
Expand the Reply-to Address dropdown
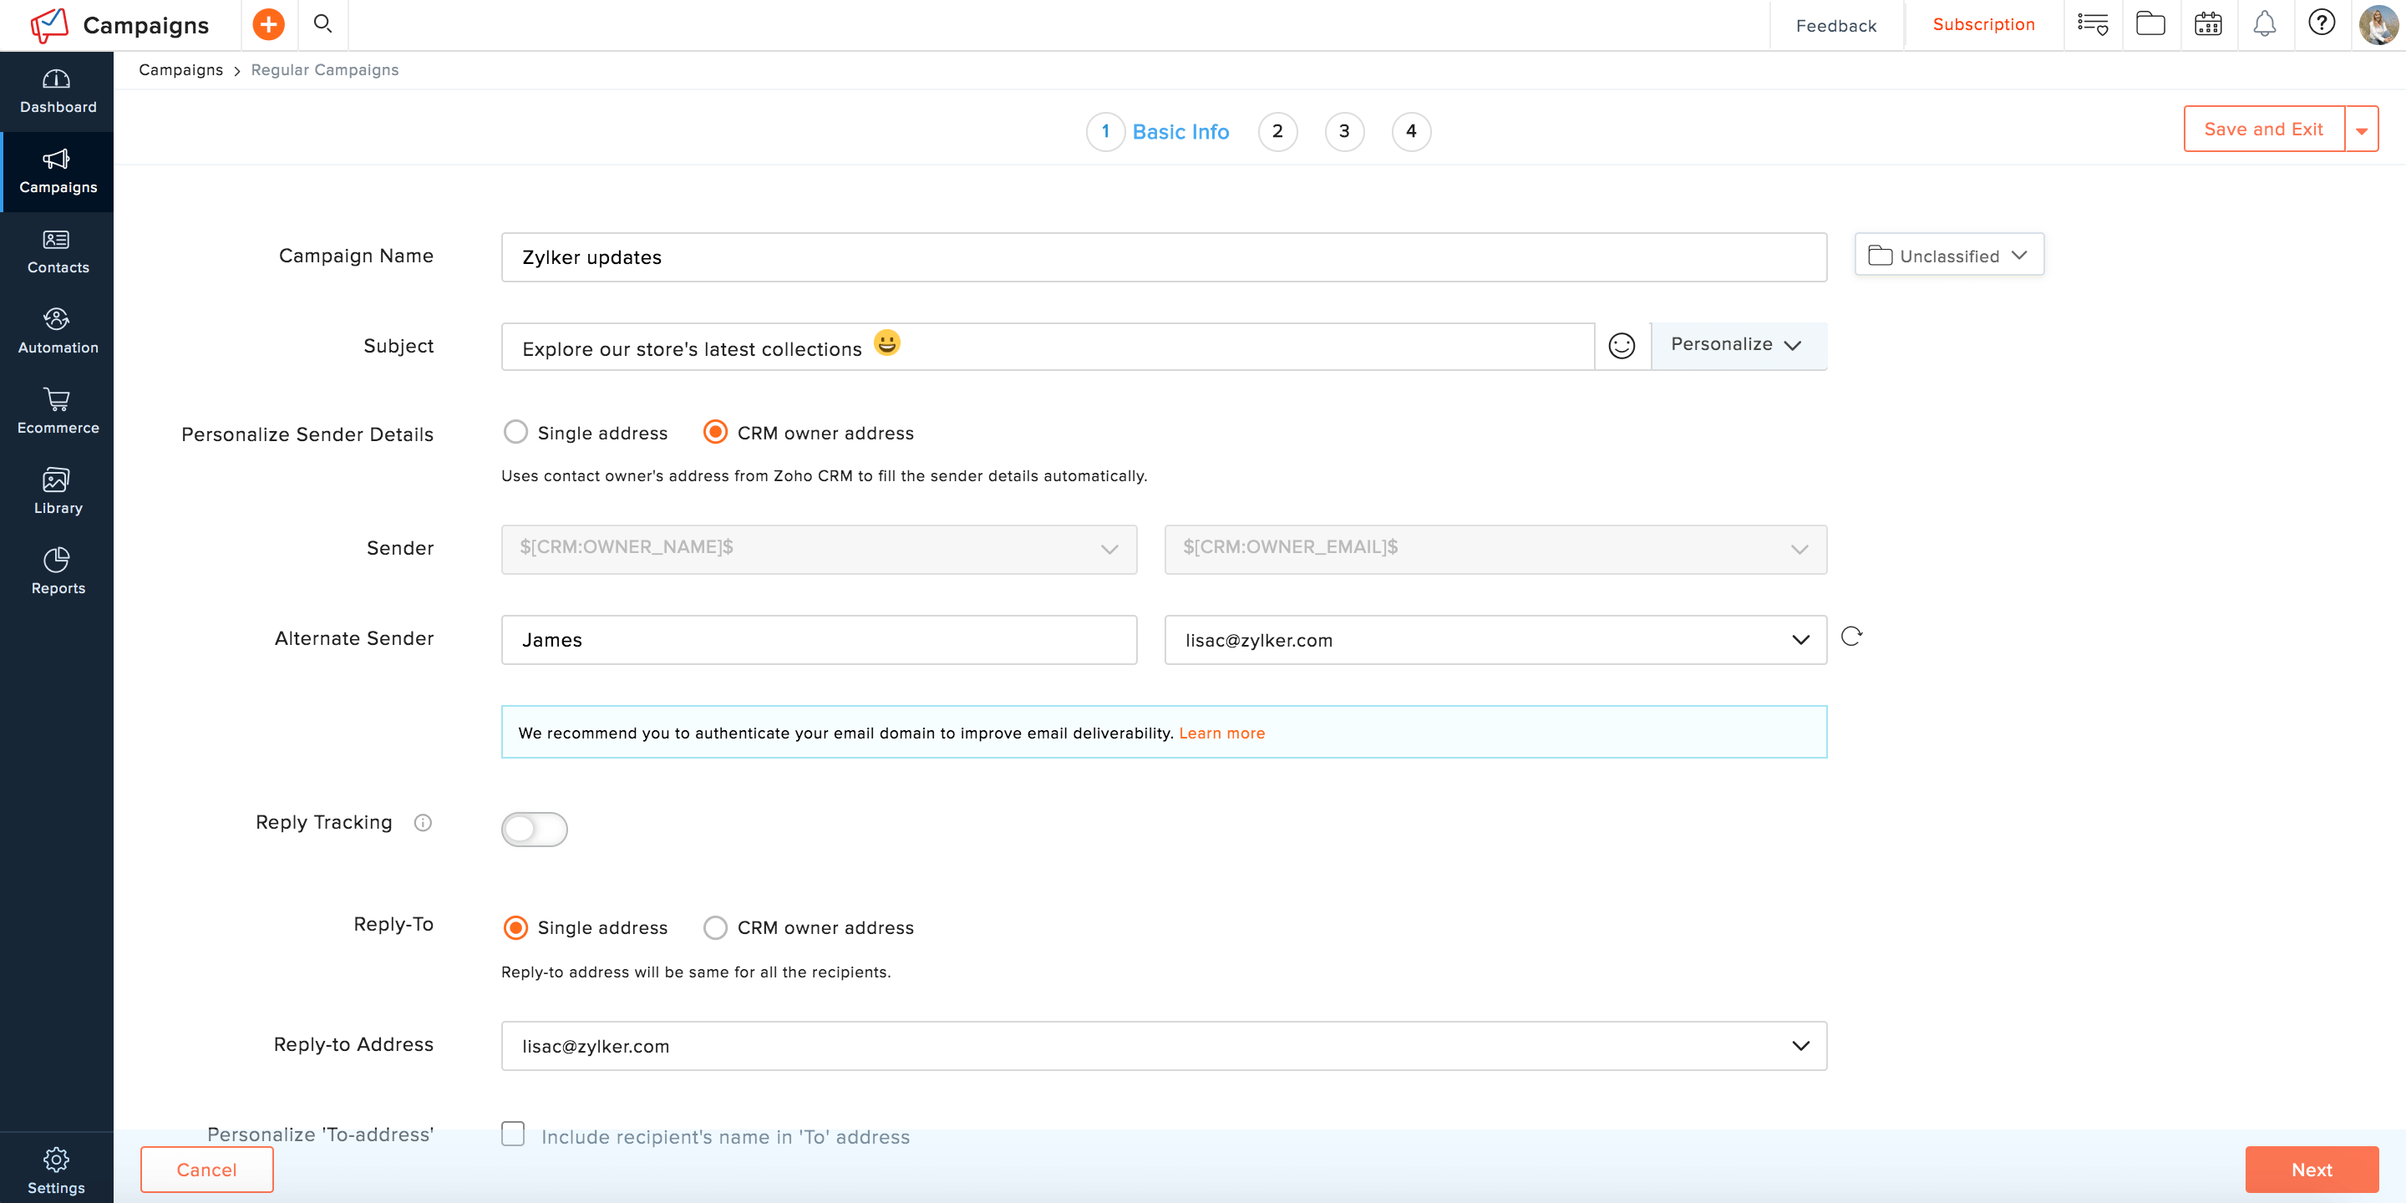tap(1799, 1045)
